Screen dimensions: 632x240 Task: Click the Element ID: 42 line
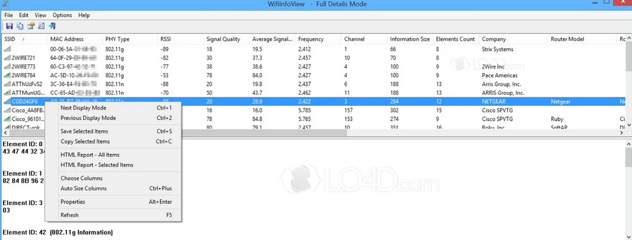tap(58, 233)
